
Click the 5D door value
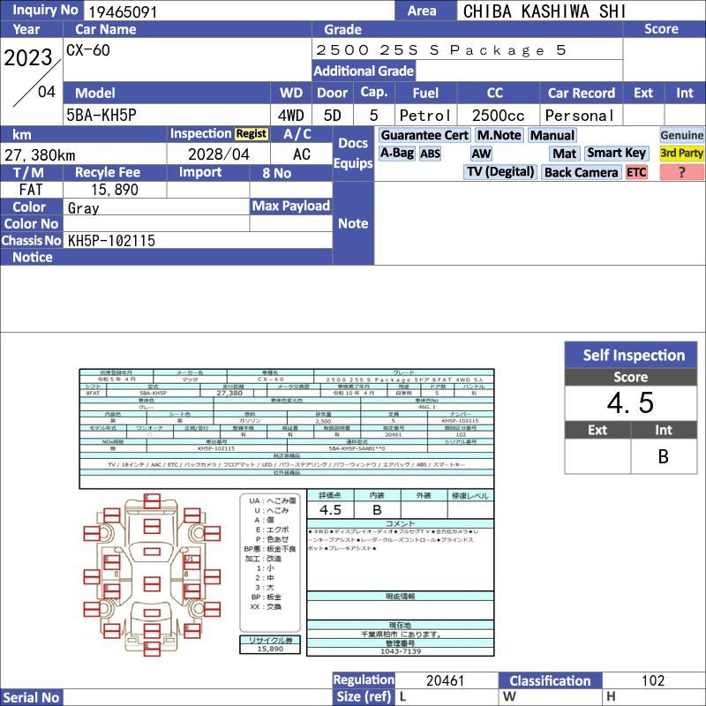click(x=333, y=116)
